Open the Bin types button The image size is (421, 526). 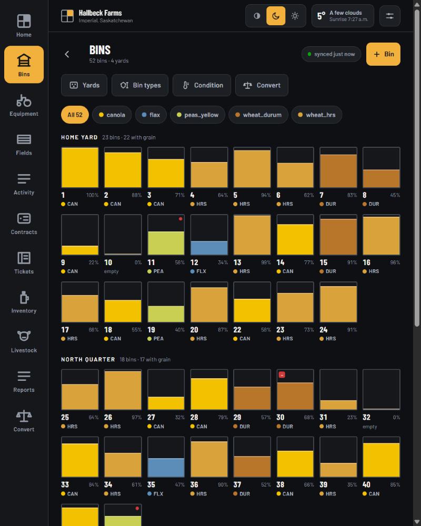tap(140, 85)
